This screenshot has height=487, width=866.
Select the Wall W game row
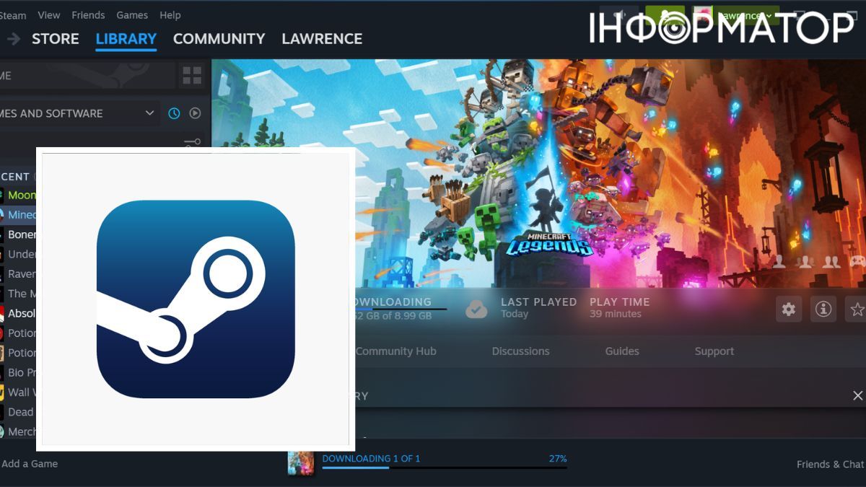click(19, 392)
